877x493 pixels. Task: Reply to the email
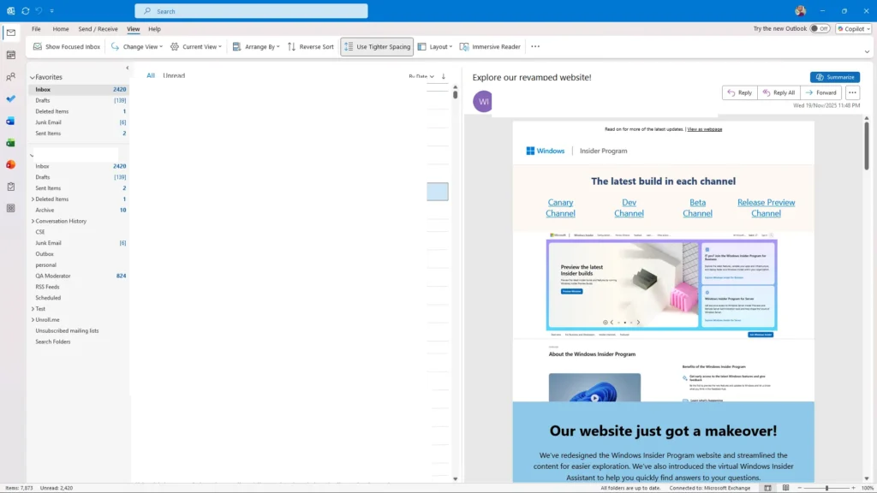tap(739, 92)
